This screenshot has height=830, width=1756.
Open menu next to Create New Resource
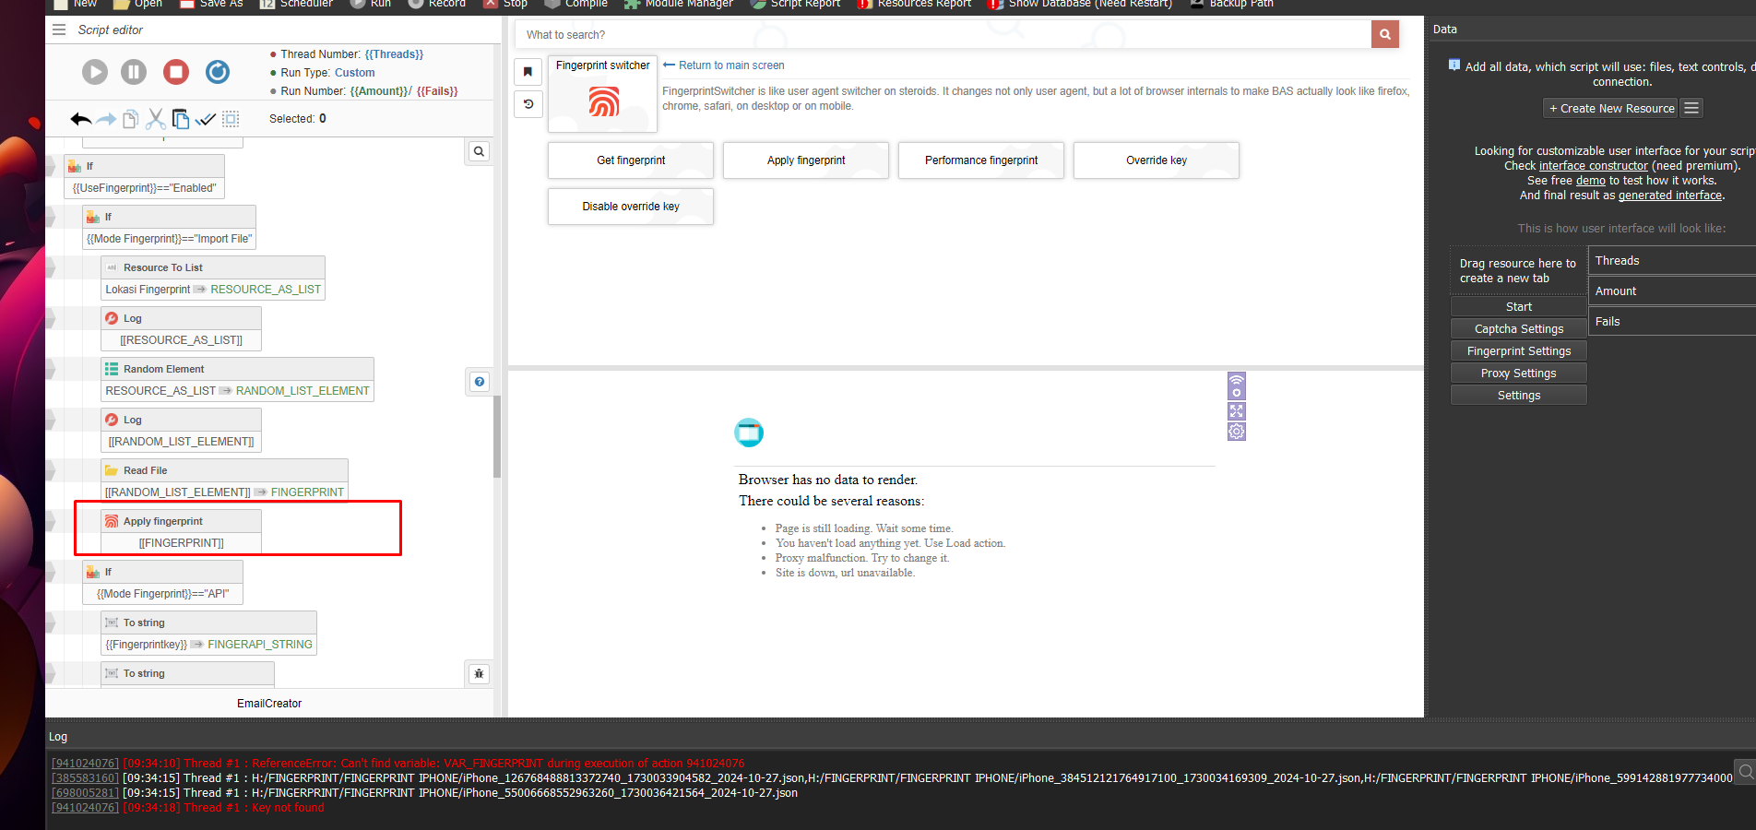click(1691, 108)
